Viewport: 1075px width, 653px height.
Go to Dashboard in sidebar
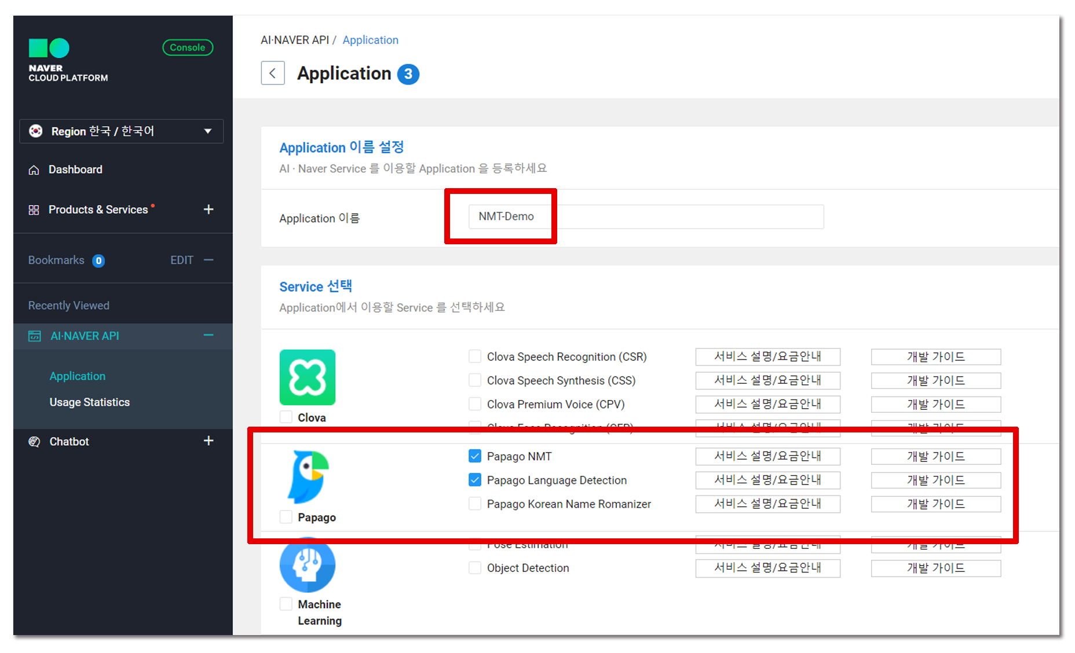click(x=75, y=170)
